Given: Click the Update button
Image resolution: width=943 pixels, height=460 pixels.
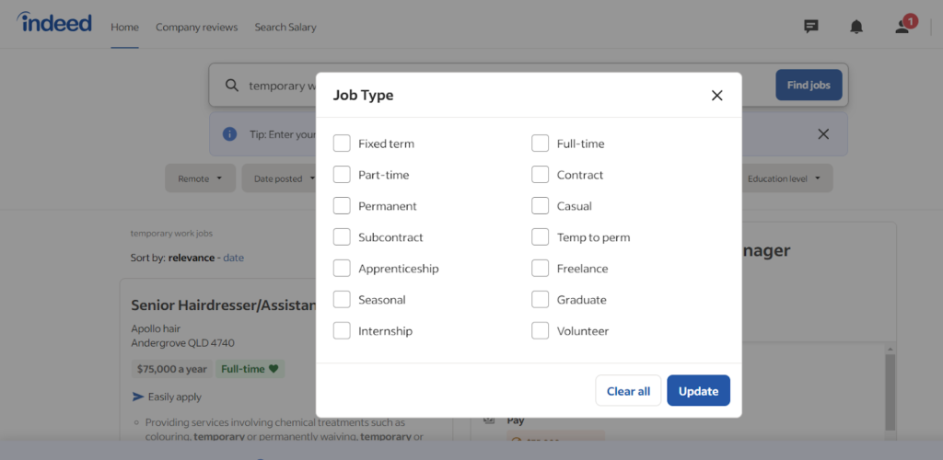Looking at the screenshot, I should (x=698, y=391).
